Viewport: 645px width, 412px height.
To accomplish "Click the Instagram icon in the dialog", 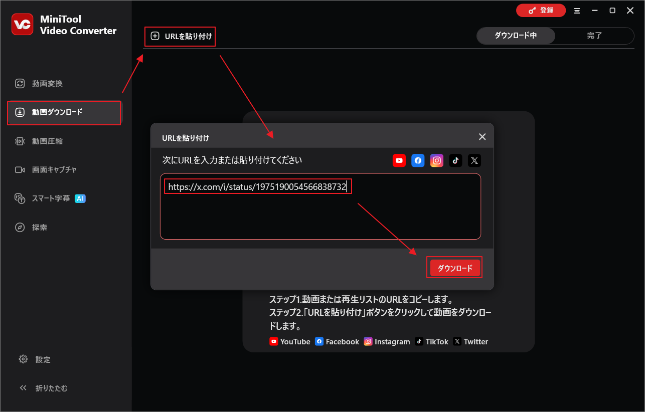I will pos(437,160).
